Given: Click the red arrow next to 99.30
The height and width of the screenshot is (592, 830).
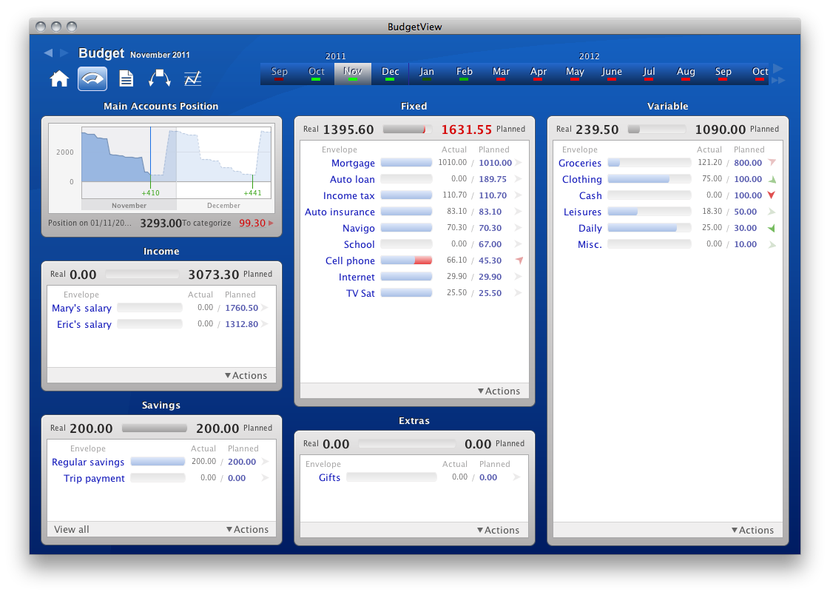Looking at the screenshot, I should (x=271, y=223).
